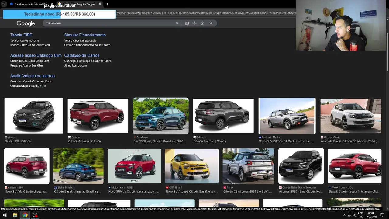Click 'Novo SUV da Citroën será lançado' caption
This screenshot has height=219, width=389.
(x=134, y=192)
